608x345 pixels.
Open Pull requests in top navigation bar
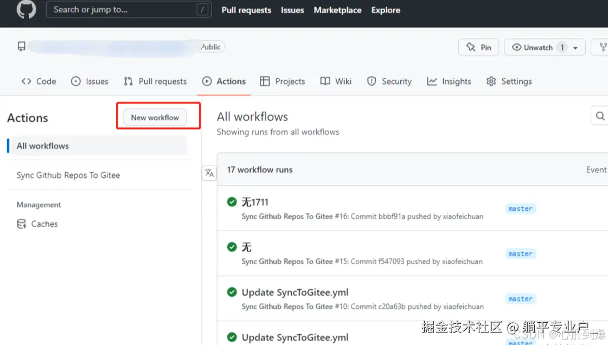pos(246,10)
